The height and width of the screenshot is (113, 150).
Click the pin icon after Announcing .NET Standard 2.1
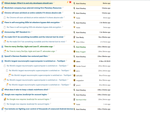(x=31, y=32)
